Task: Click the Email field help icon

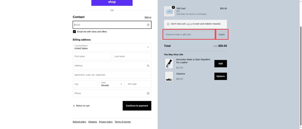Action: 148,25
